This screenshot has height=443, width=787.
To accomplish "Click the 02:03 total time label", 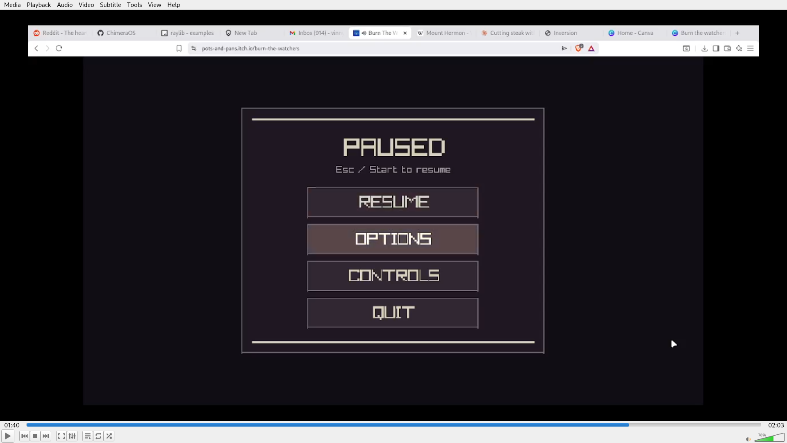I will coord(776,425).
